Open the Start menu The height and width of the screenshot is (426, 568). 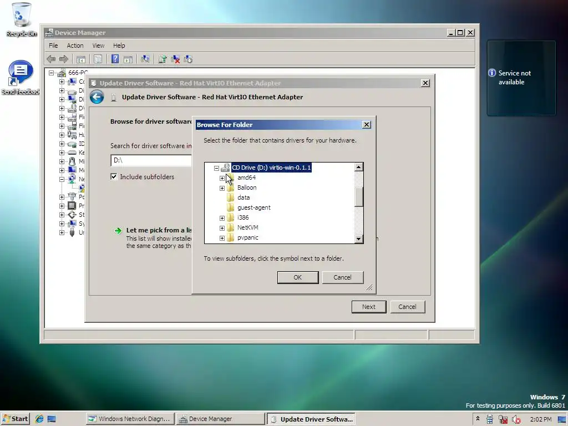pyautogui.click(x=15, y=419)
